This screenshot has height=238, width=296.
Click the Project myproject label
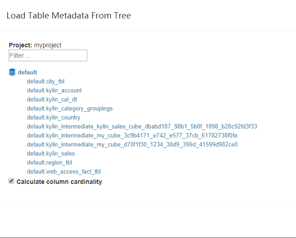click(35, 45)
